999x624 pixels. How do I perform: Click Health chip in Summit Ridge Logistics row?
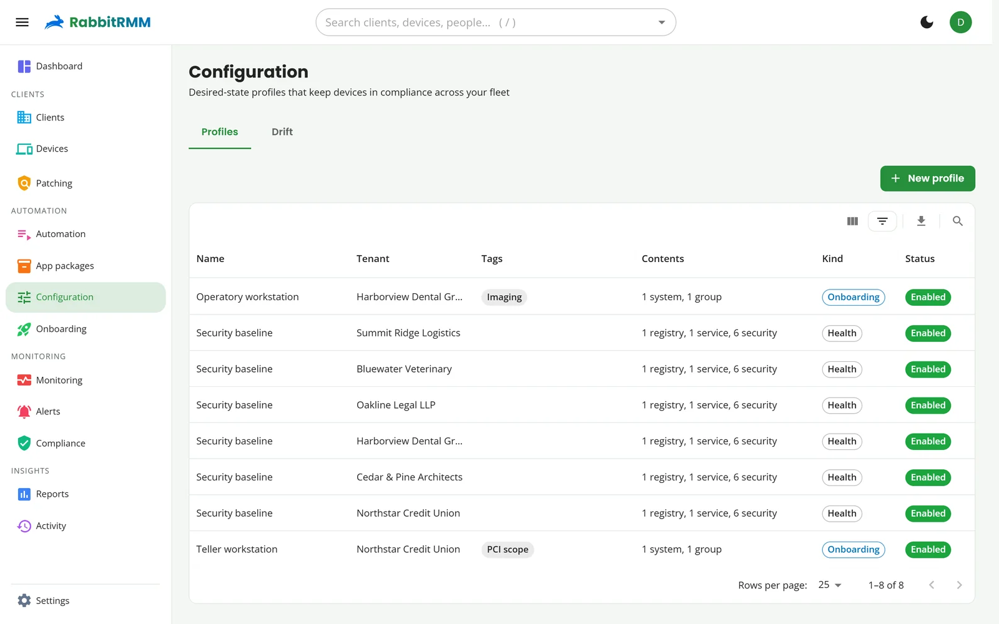[842, 333]
